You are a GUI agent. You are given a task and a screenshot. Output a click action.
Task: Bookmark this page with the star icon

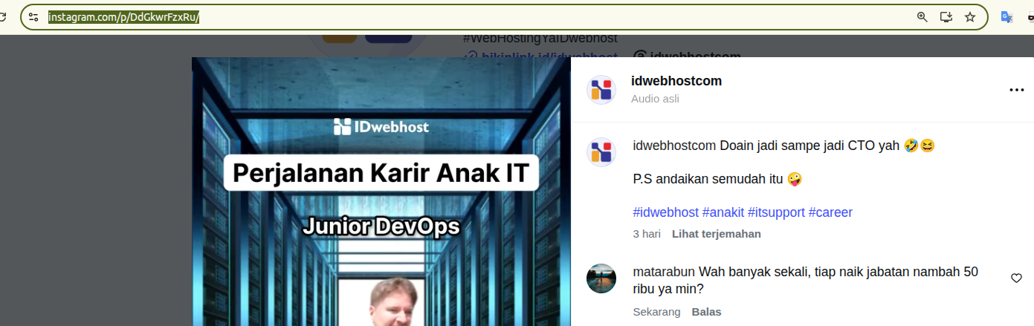pos(970,17)
